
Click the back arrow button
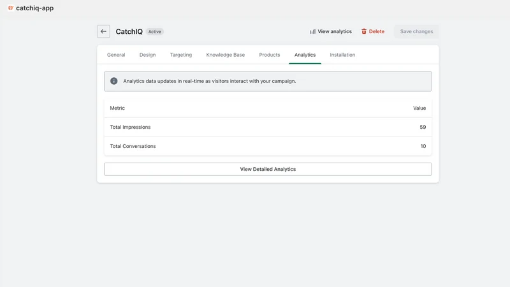[103, 31]
